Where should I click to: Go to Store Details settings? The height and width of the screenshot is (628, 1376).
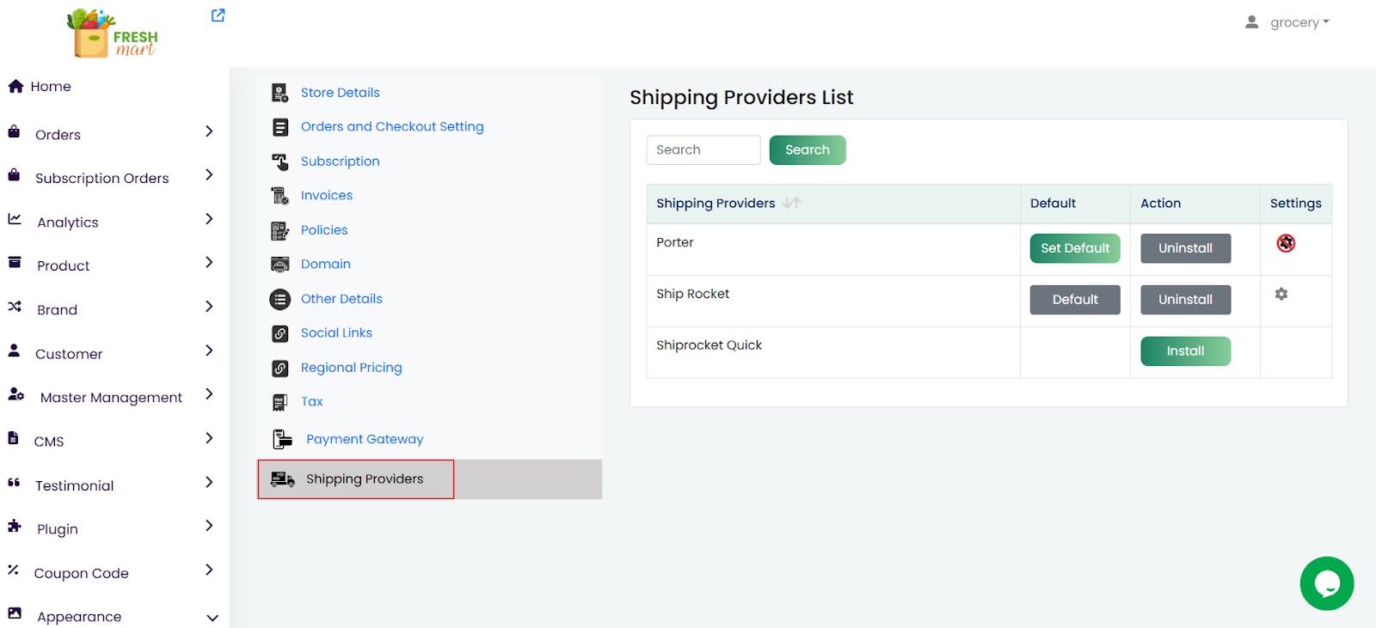[x=340, y=93]
